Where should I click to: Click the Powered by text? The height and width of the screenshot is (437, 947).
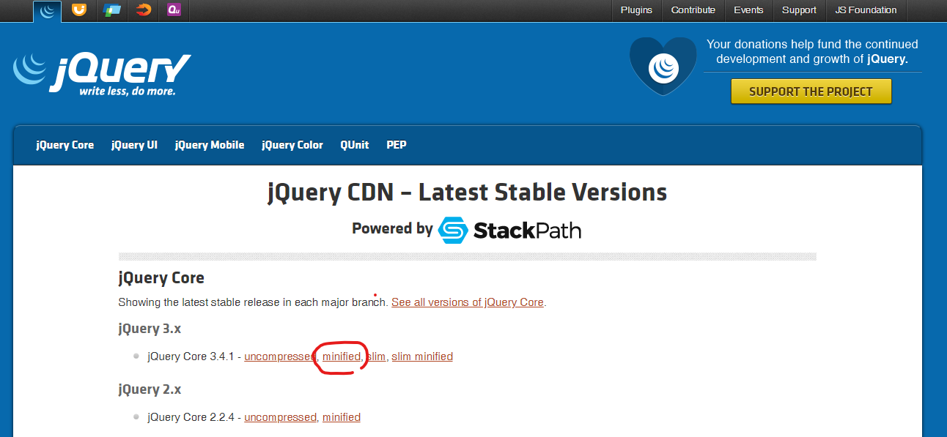(x=392, y=228)
